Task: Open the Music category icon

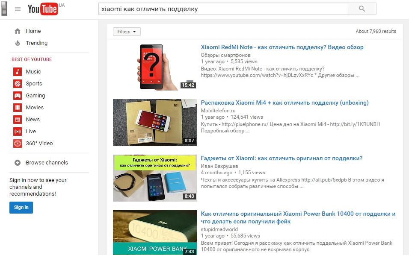Action: tap(18, 72)
